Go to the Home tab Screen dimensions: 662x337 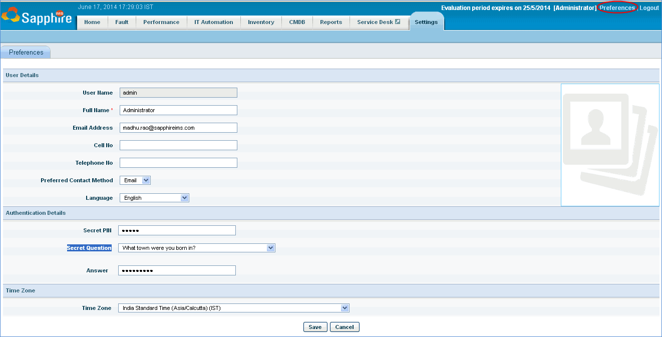[x=92, y=22]
